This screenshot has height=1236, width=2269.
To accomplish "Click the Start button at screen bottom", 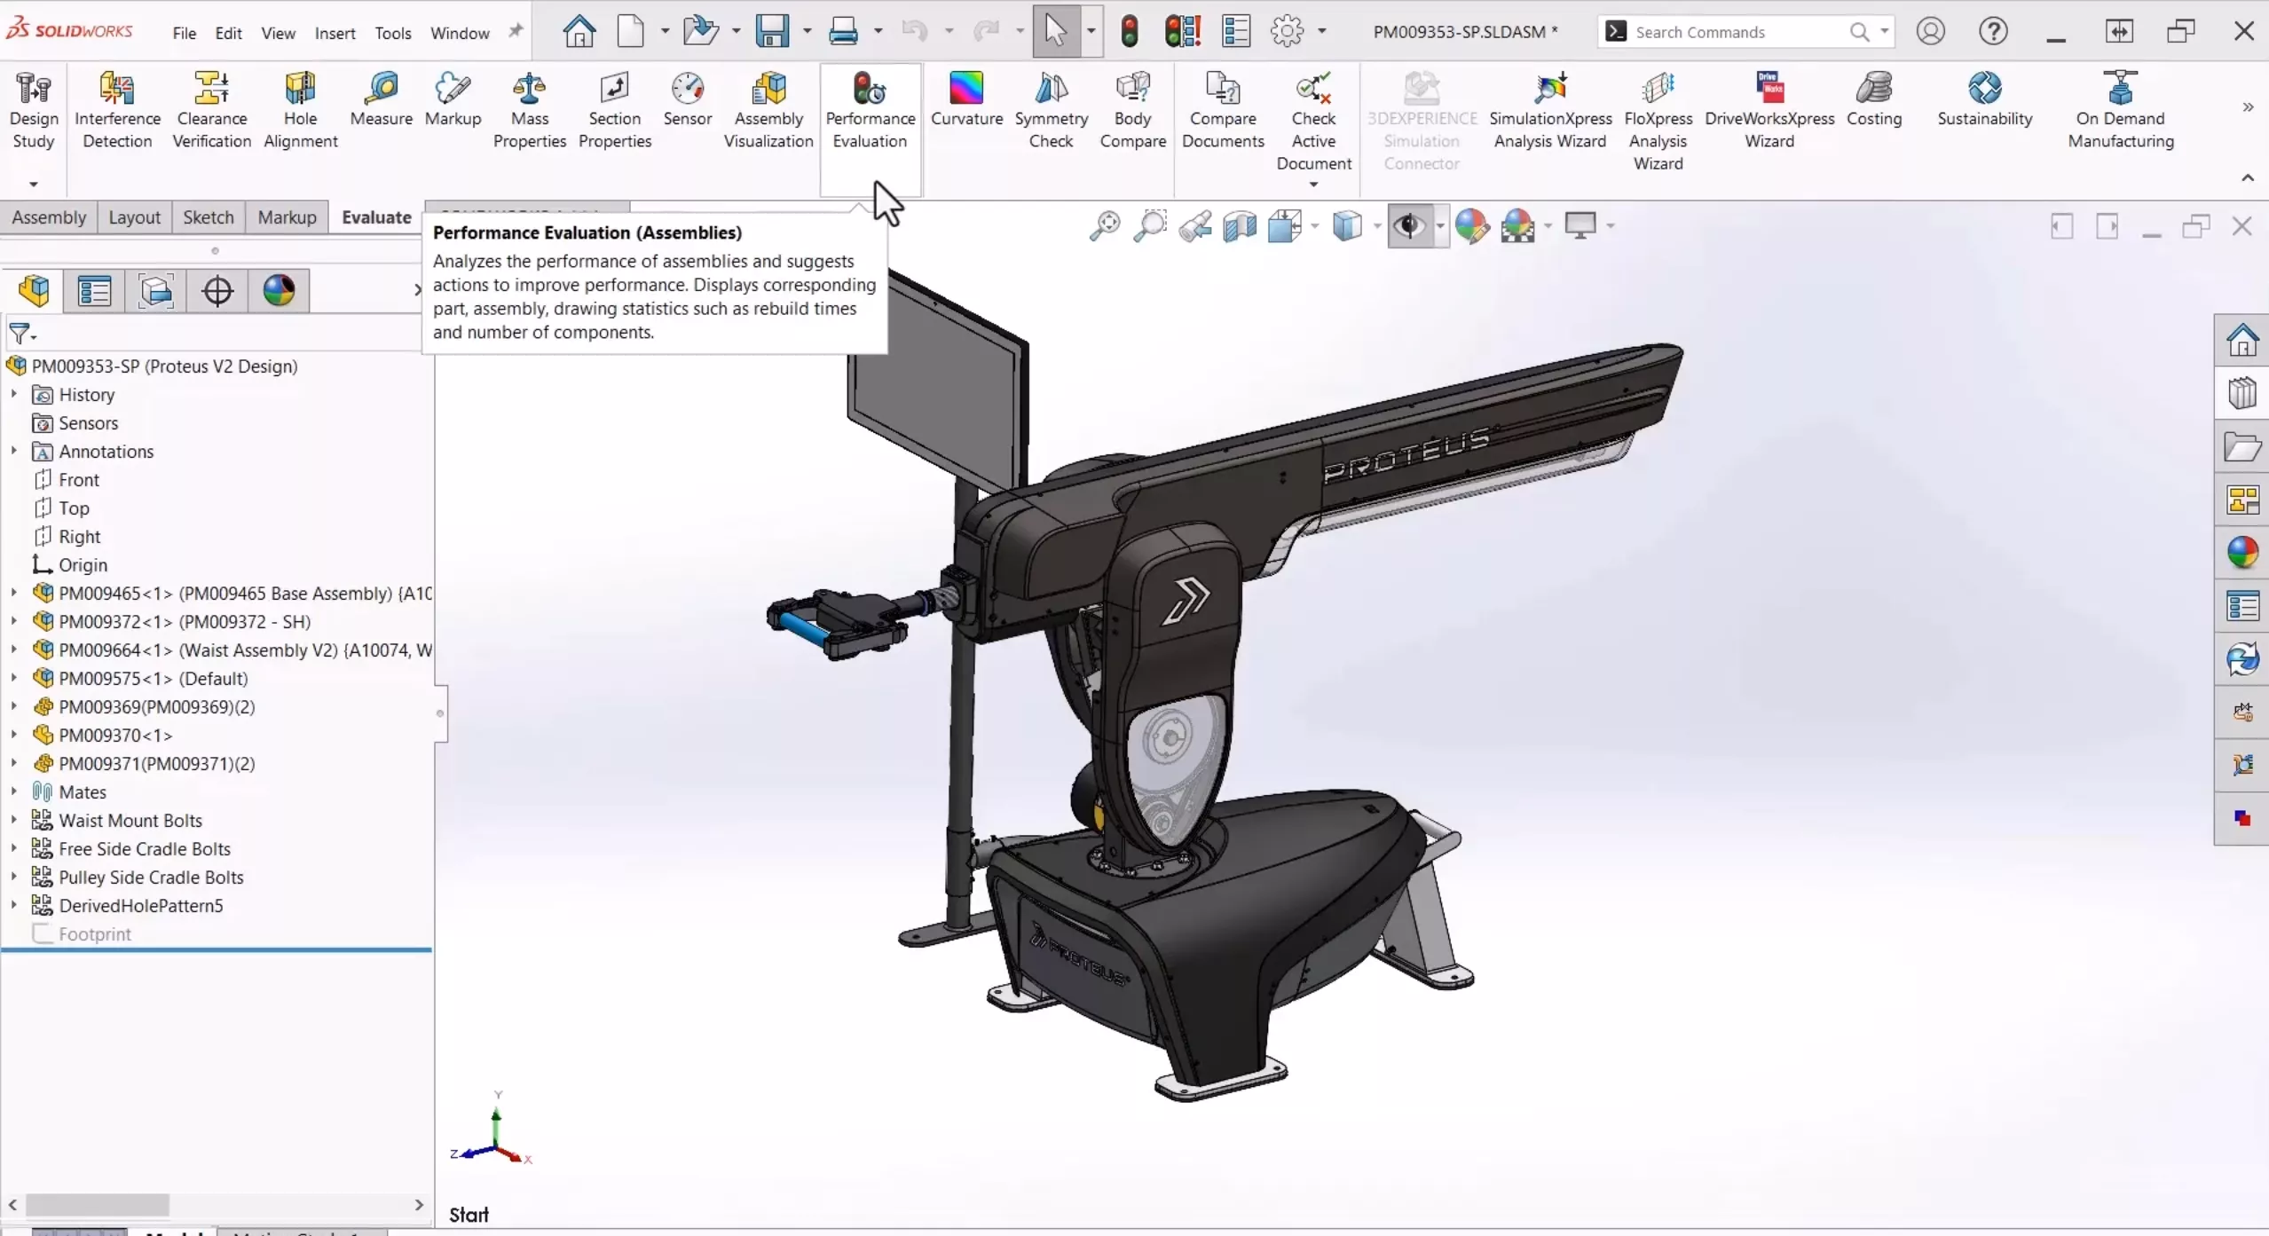I will click(469, 1212).
